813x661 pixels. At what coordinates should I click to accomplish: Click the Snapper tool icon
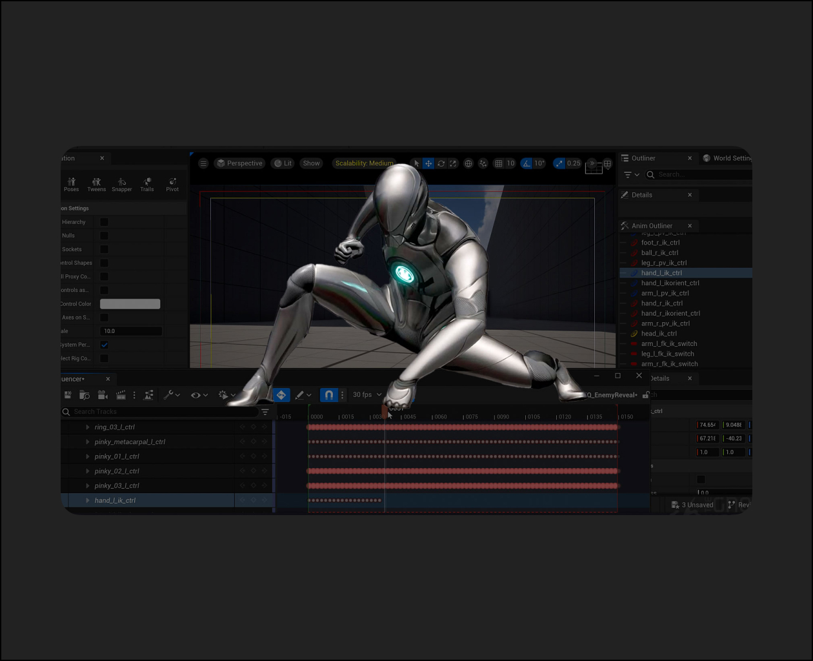click(x=121, y=185)
